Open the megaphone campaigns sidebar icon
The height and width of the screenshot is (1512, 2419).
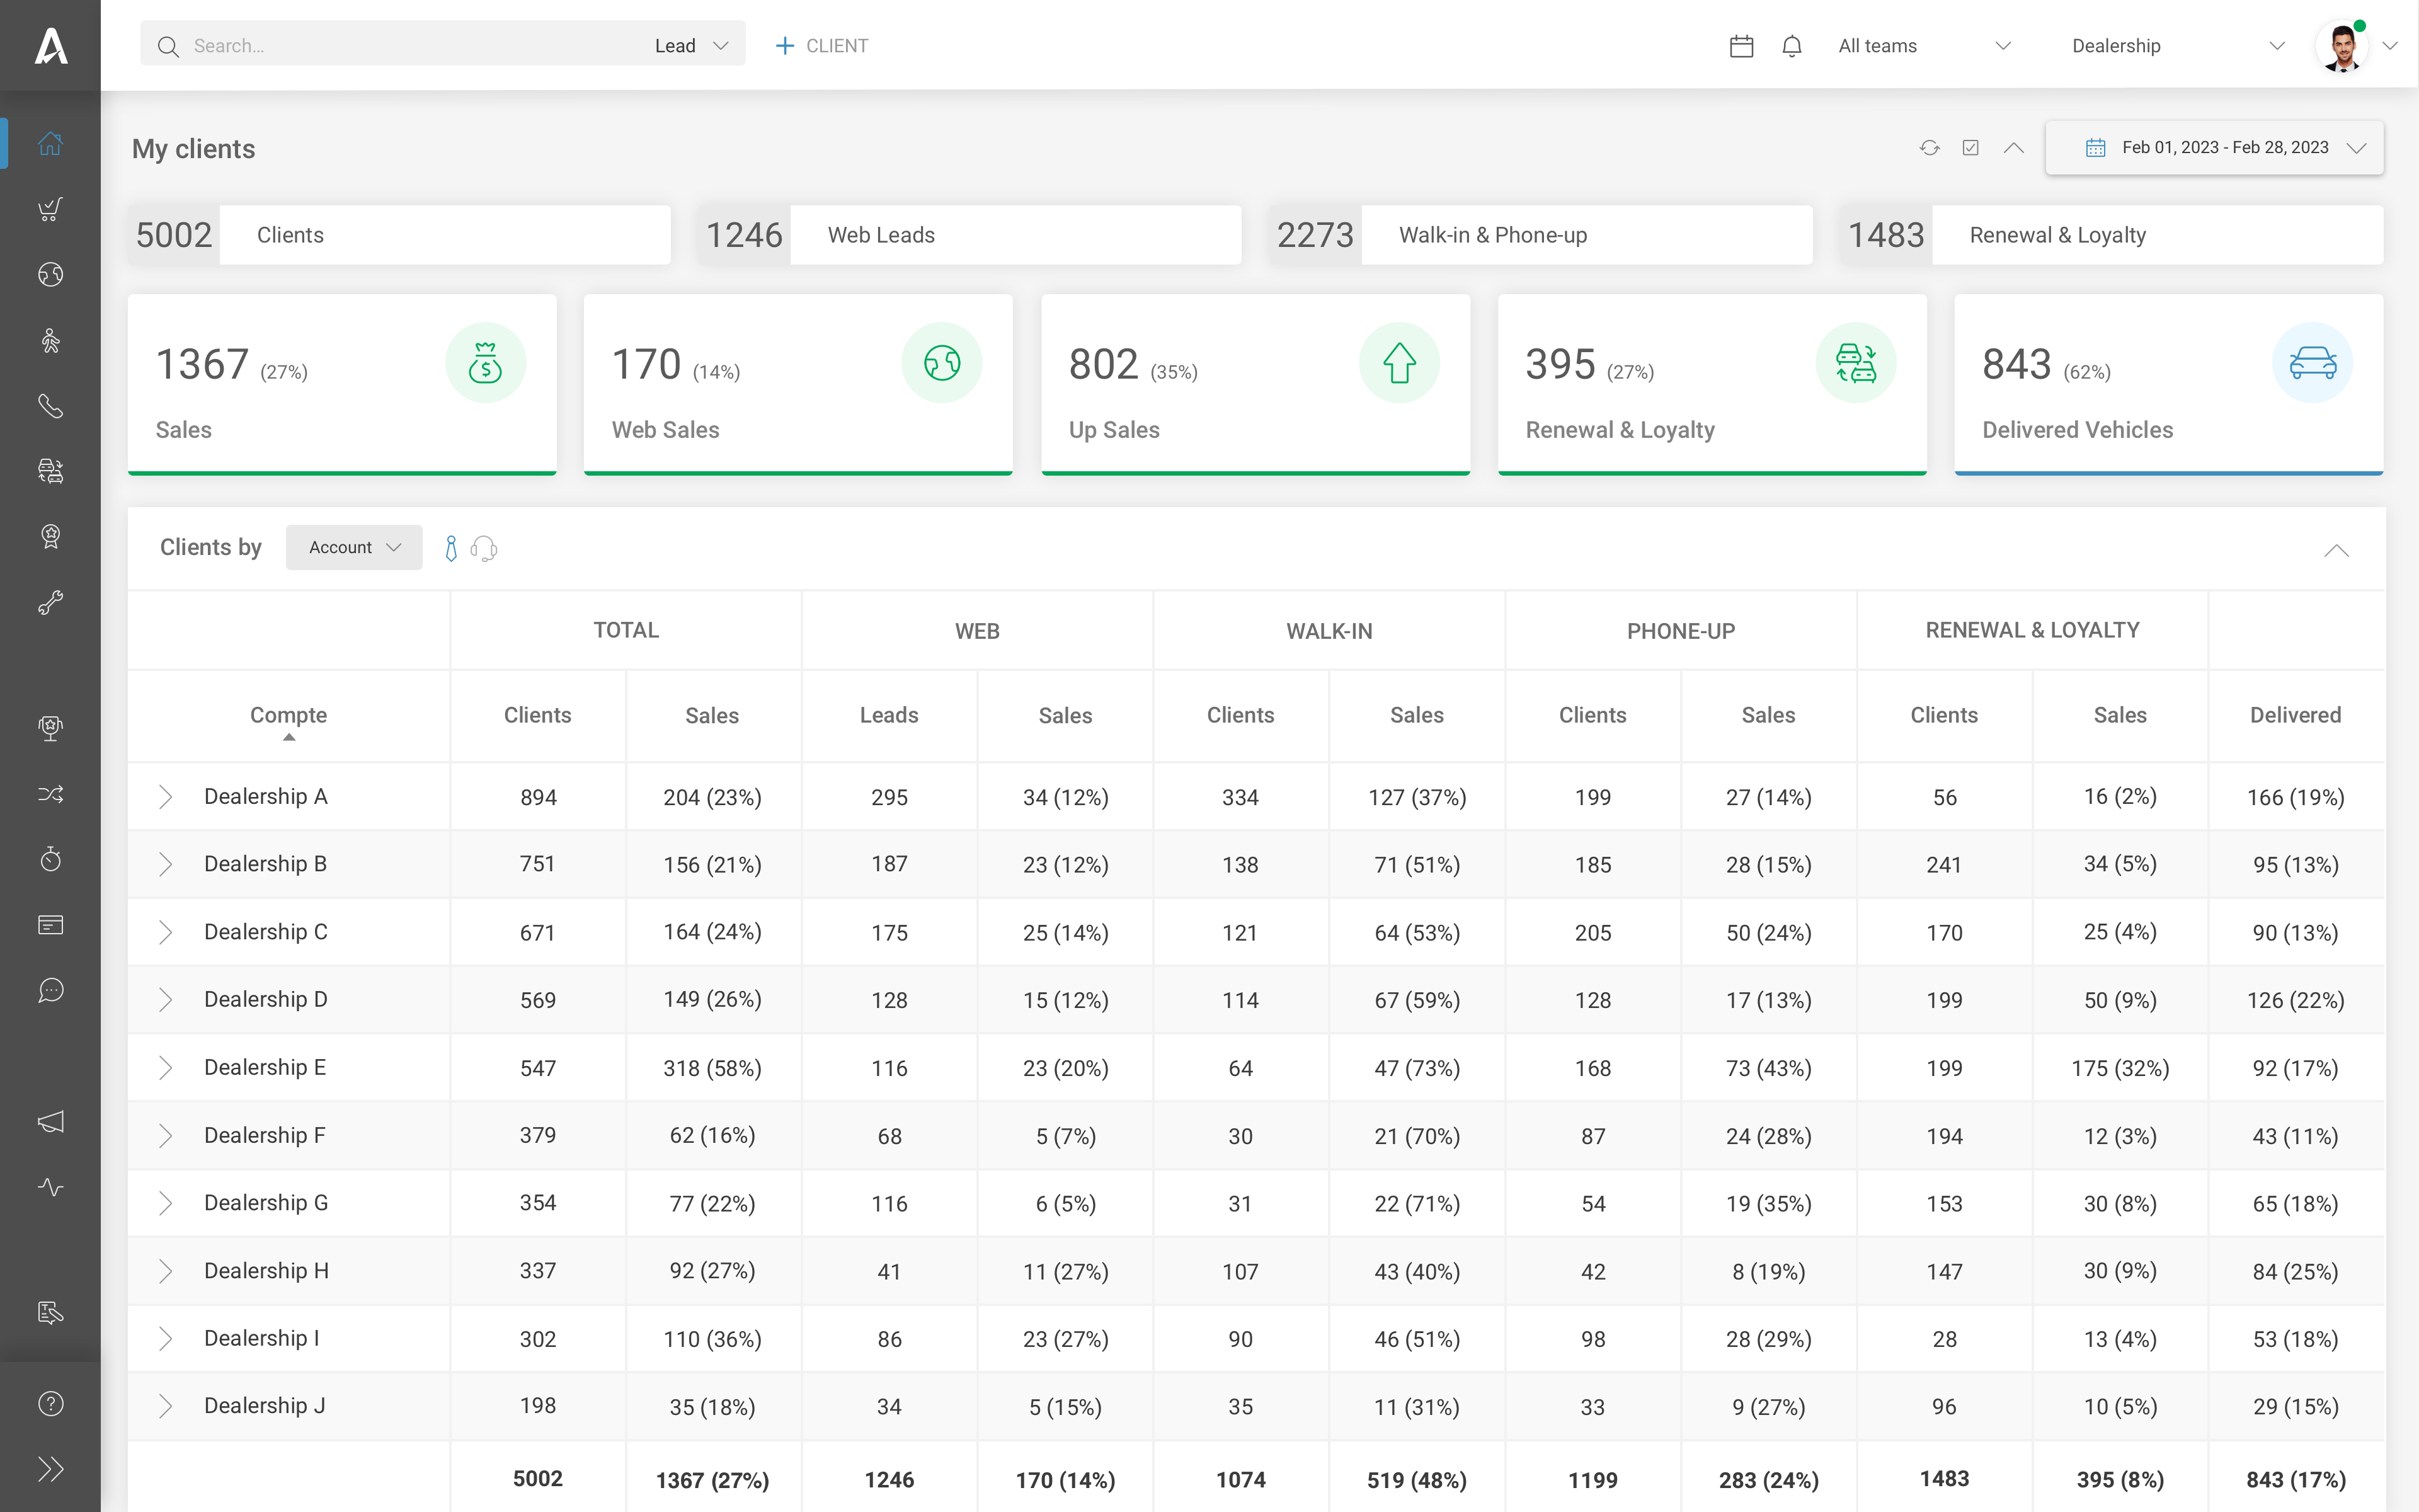click(50, 1122)
